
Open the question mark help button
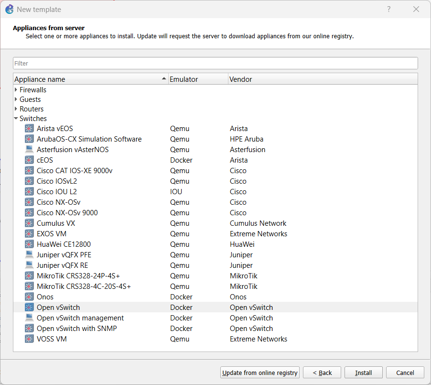pos(388,10)
